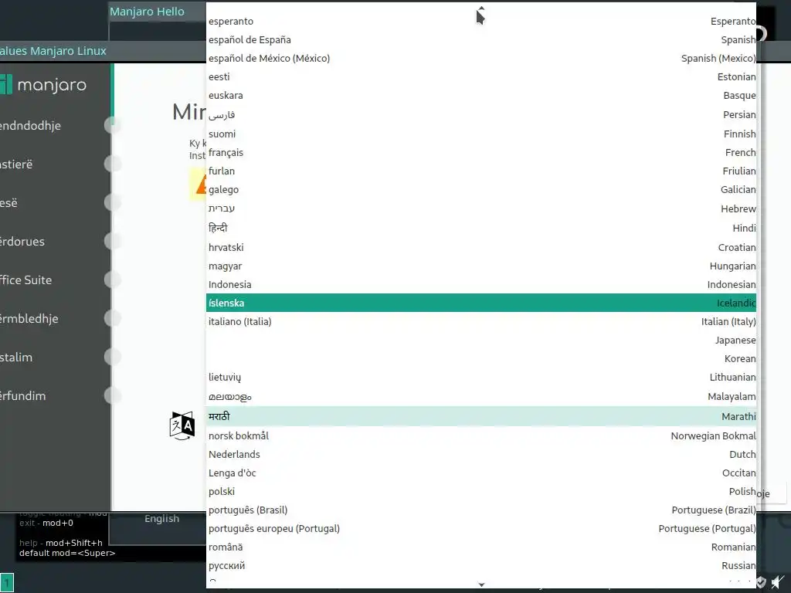791x593 pixels.
Task: Click the Tastierë sidebar step
Action: click(x=16, y=165)
